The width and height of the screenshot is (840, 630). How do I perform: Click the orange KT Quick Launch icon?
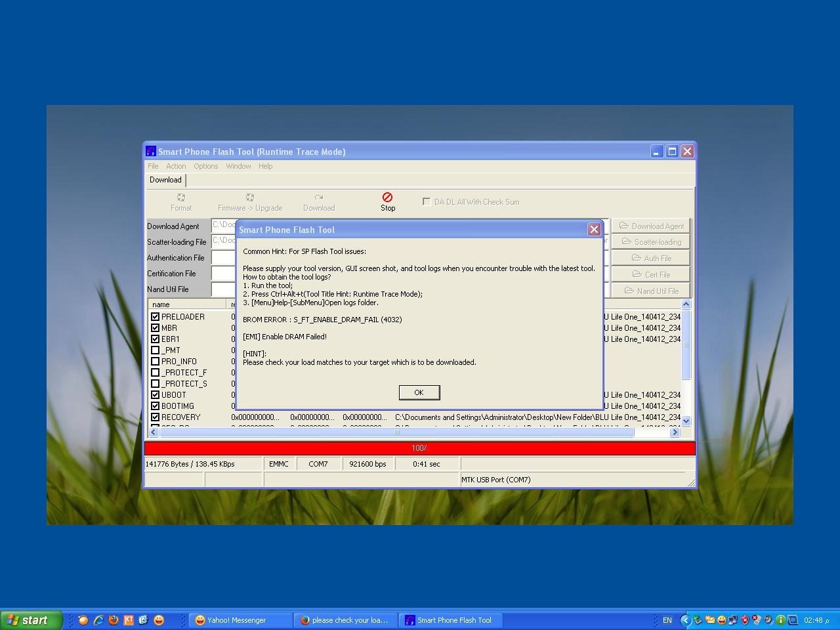click(x=129, y=620)
